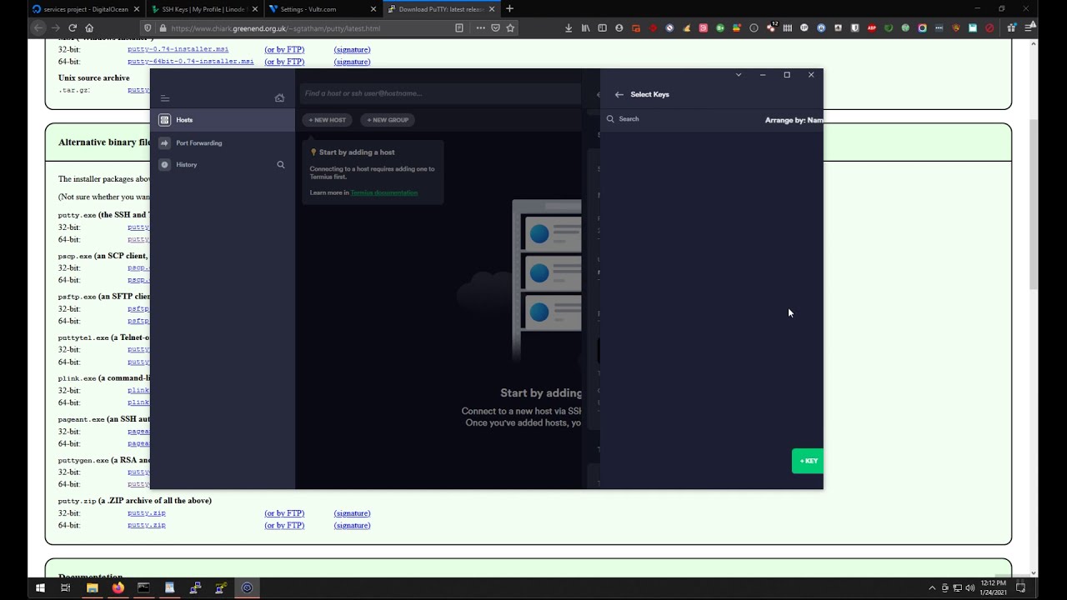This screenshot has width=1067, height=600.
Task: Click the browser page vertical scrollbar
Action: pyautogui.click(x=1034, y=204)
